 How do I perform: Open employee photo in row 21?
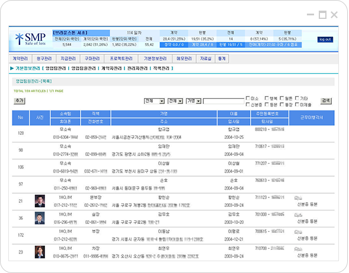[x=40, y=201]
